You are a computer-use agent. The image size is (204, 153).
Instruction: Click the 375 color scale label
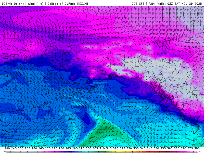pyautogui.click(x=190, y=148)
